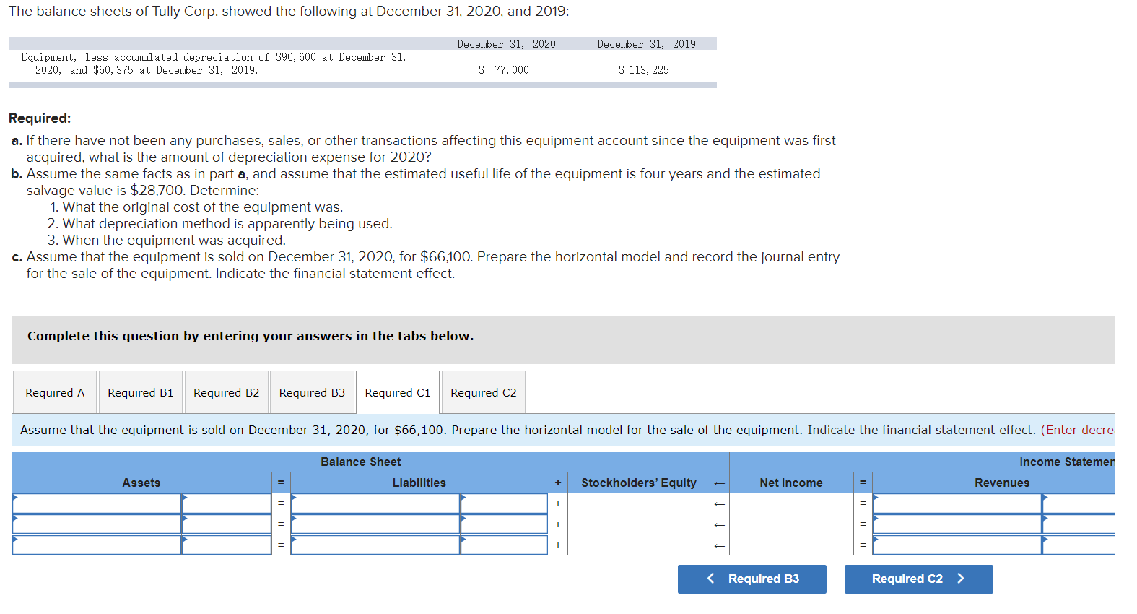Click the $ 113,225 equipment value
1137x614 pixels.
pyautogui.click(x=644, y=70)
